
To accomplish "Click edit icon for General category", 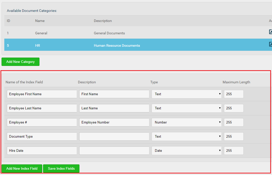I will (x=270, y=32).
